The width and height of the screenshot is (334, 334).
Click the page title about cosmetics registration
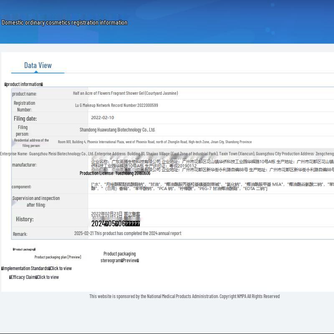[65, 23]
